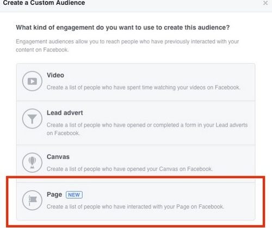The width and height of the screenshot is (272, 228).
Task: Click the Video description about watching videos
Action: pyautogui.click(x=144, y=87)
